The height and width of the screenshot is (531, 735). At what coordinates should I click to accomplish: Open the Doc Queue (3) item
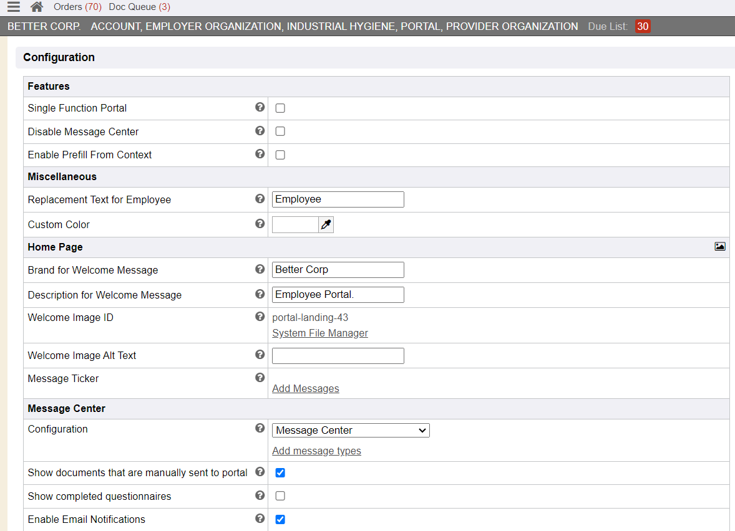(x=139, y=7)
